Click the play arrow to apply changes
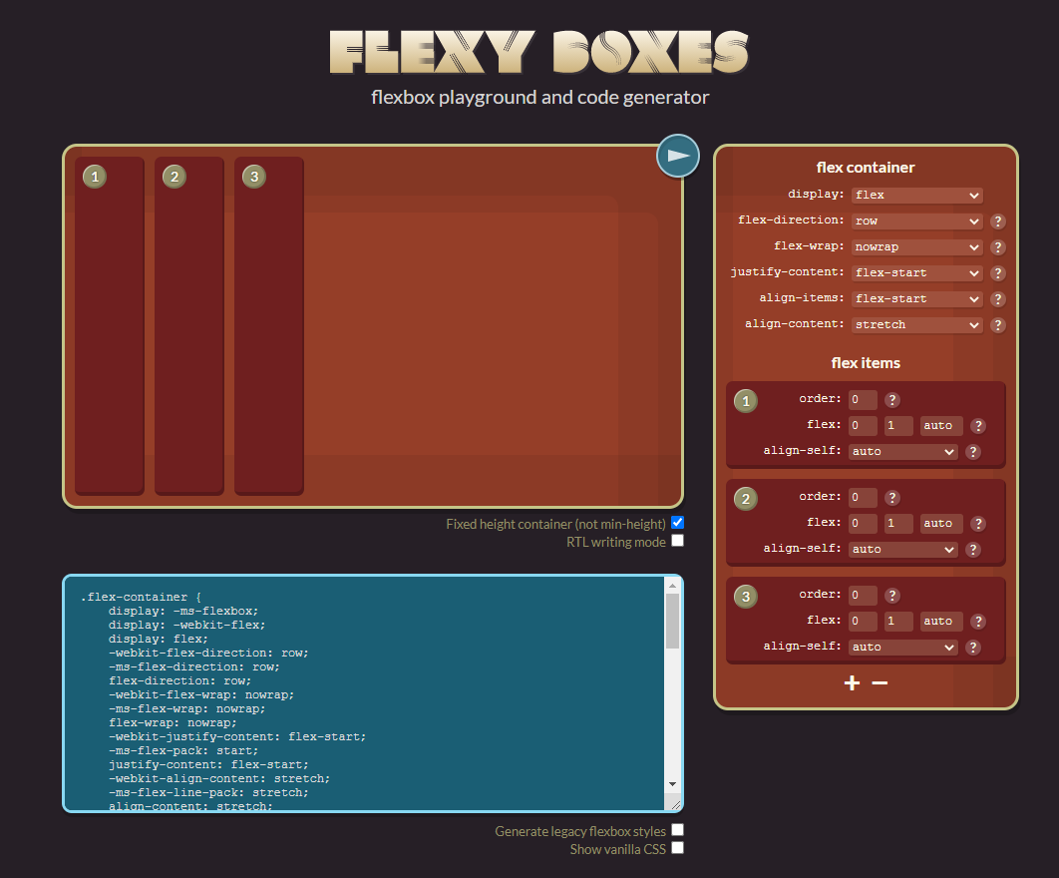This screenshot has width=1059, height=878. (x=677, y=156)
